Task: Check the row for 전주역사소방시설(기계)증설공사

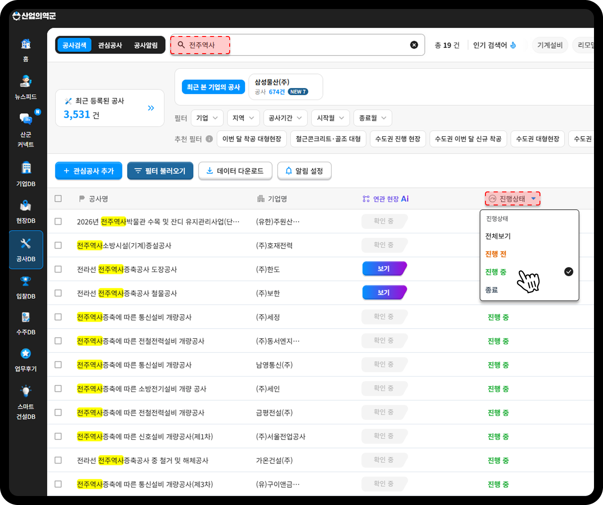Action: pyautogui.click(x=58, y=246)
